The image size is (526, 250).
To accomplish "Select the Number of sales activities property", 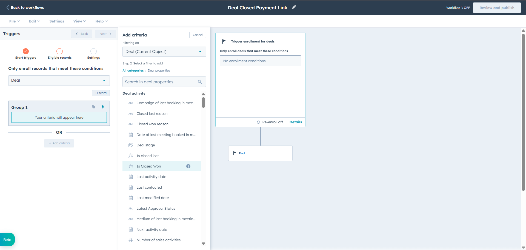I will point(162,240).
